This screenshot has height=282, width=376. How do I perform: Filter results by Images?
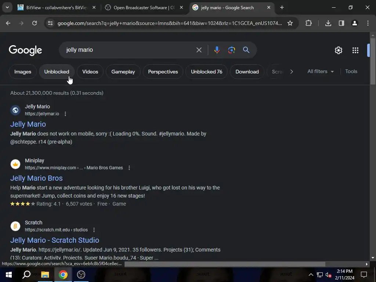[23, 72]
